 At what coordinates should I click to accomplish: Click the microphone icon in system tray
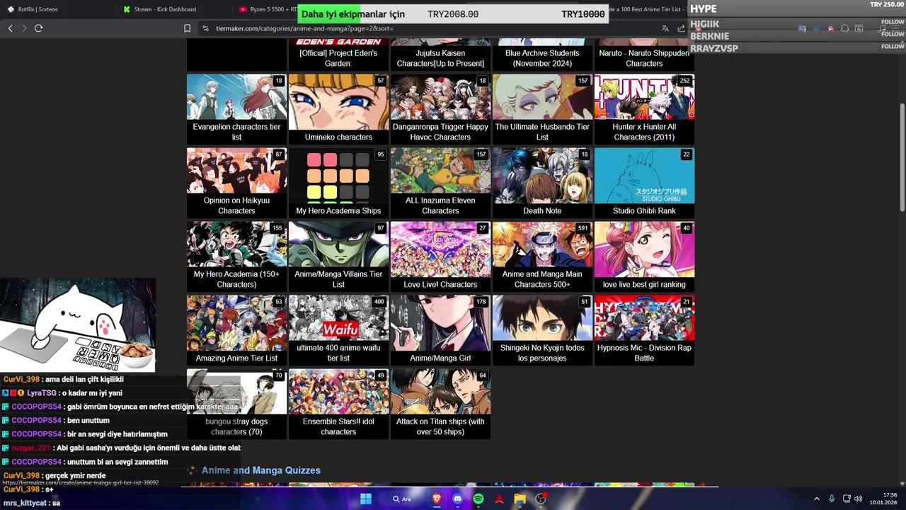(x=832, y=499)
